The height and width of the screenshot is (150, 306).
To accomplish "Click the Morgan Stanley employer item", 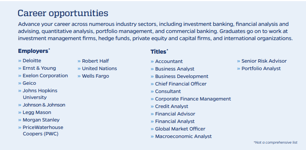I will pos(41,120).
